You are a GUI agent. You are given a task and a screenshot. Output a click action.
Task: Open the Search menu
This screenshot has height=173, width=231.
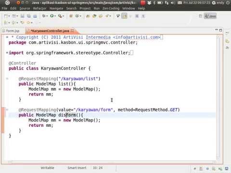coord(71,8)
